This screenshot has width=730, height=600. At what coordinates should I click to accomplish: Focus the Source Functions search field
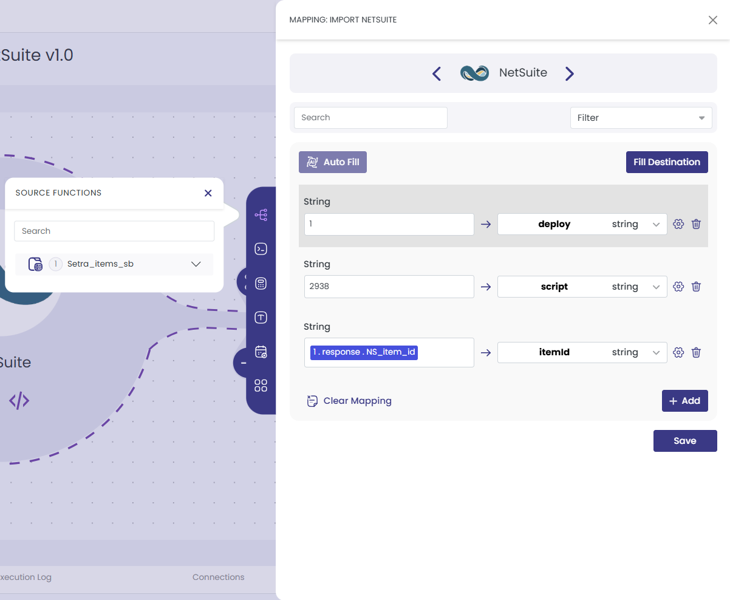point(114,231)
